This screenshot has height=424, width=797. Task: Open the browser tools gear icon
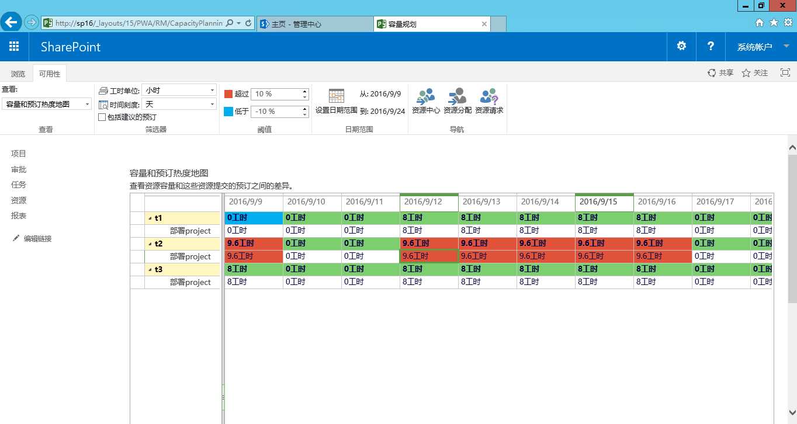pyautogui.click(x=788, y=23)
